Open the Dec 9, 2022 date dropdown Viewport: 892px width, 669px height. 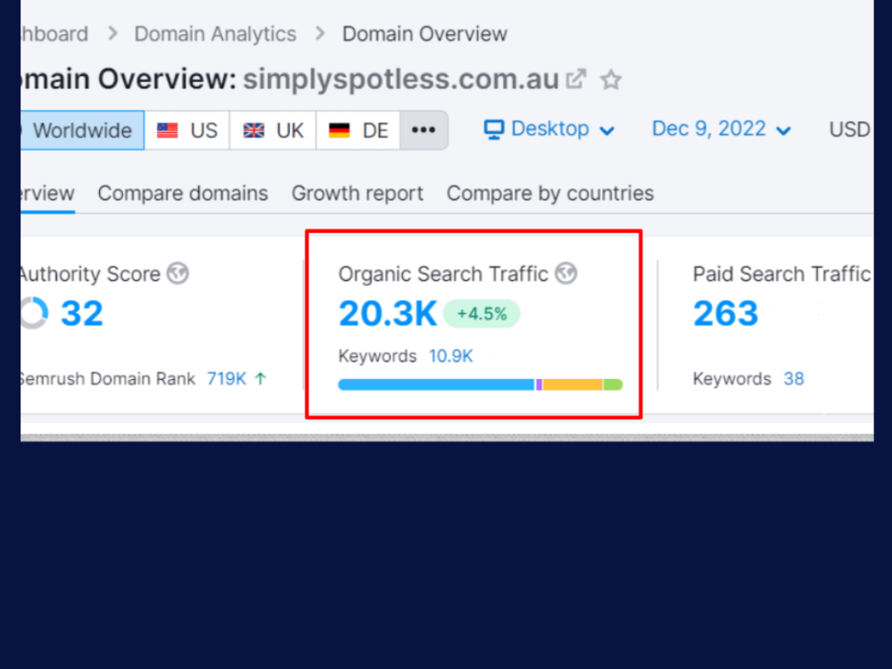(x=722, y=129)
